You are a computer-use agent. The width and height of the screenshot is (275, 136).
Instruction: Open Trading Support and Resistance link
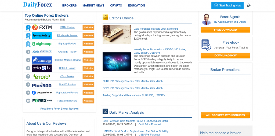[x=134, y=95]
